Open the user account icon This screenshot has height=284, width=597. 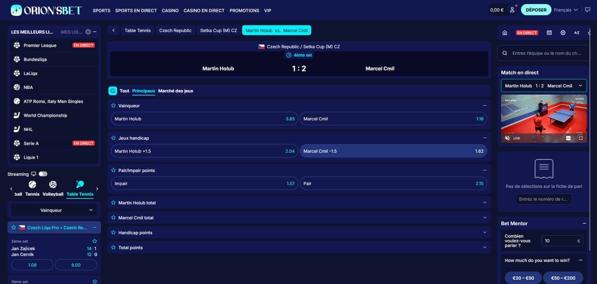pyautogui.click(x=512, y=10)
